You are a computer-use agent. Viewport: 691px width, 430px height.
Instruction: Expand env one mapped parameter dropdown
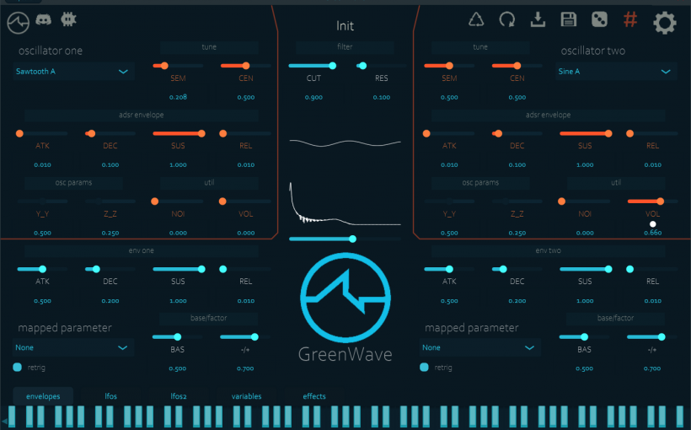73,347
